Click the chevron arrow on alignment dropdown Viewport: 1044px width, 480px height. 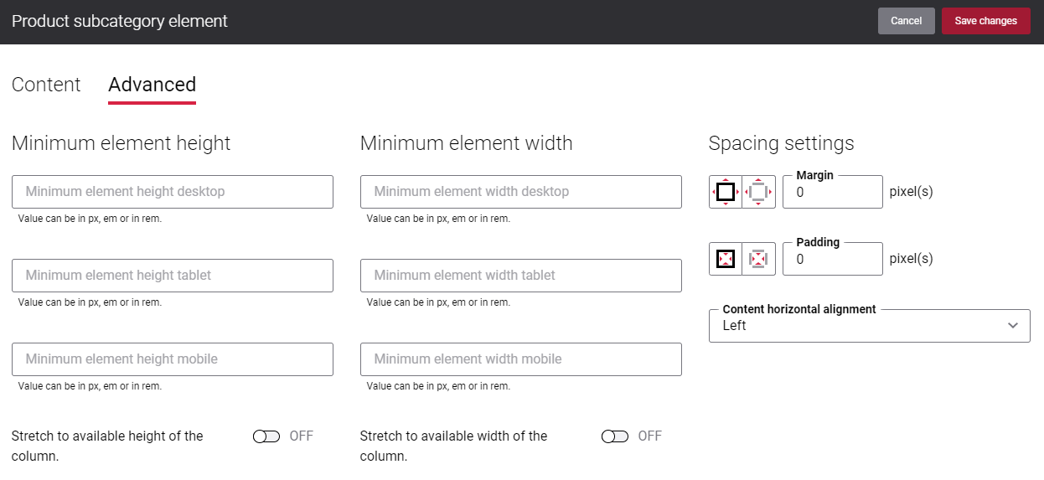point(1013,326)
